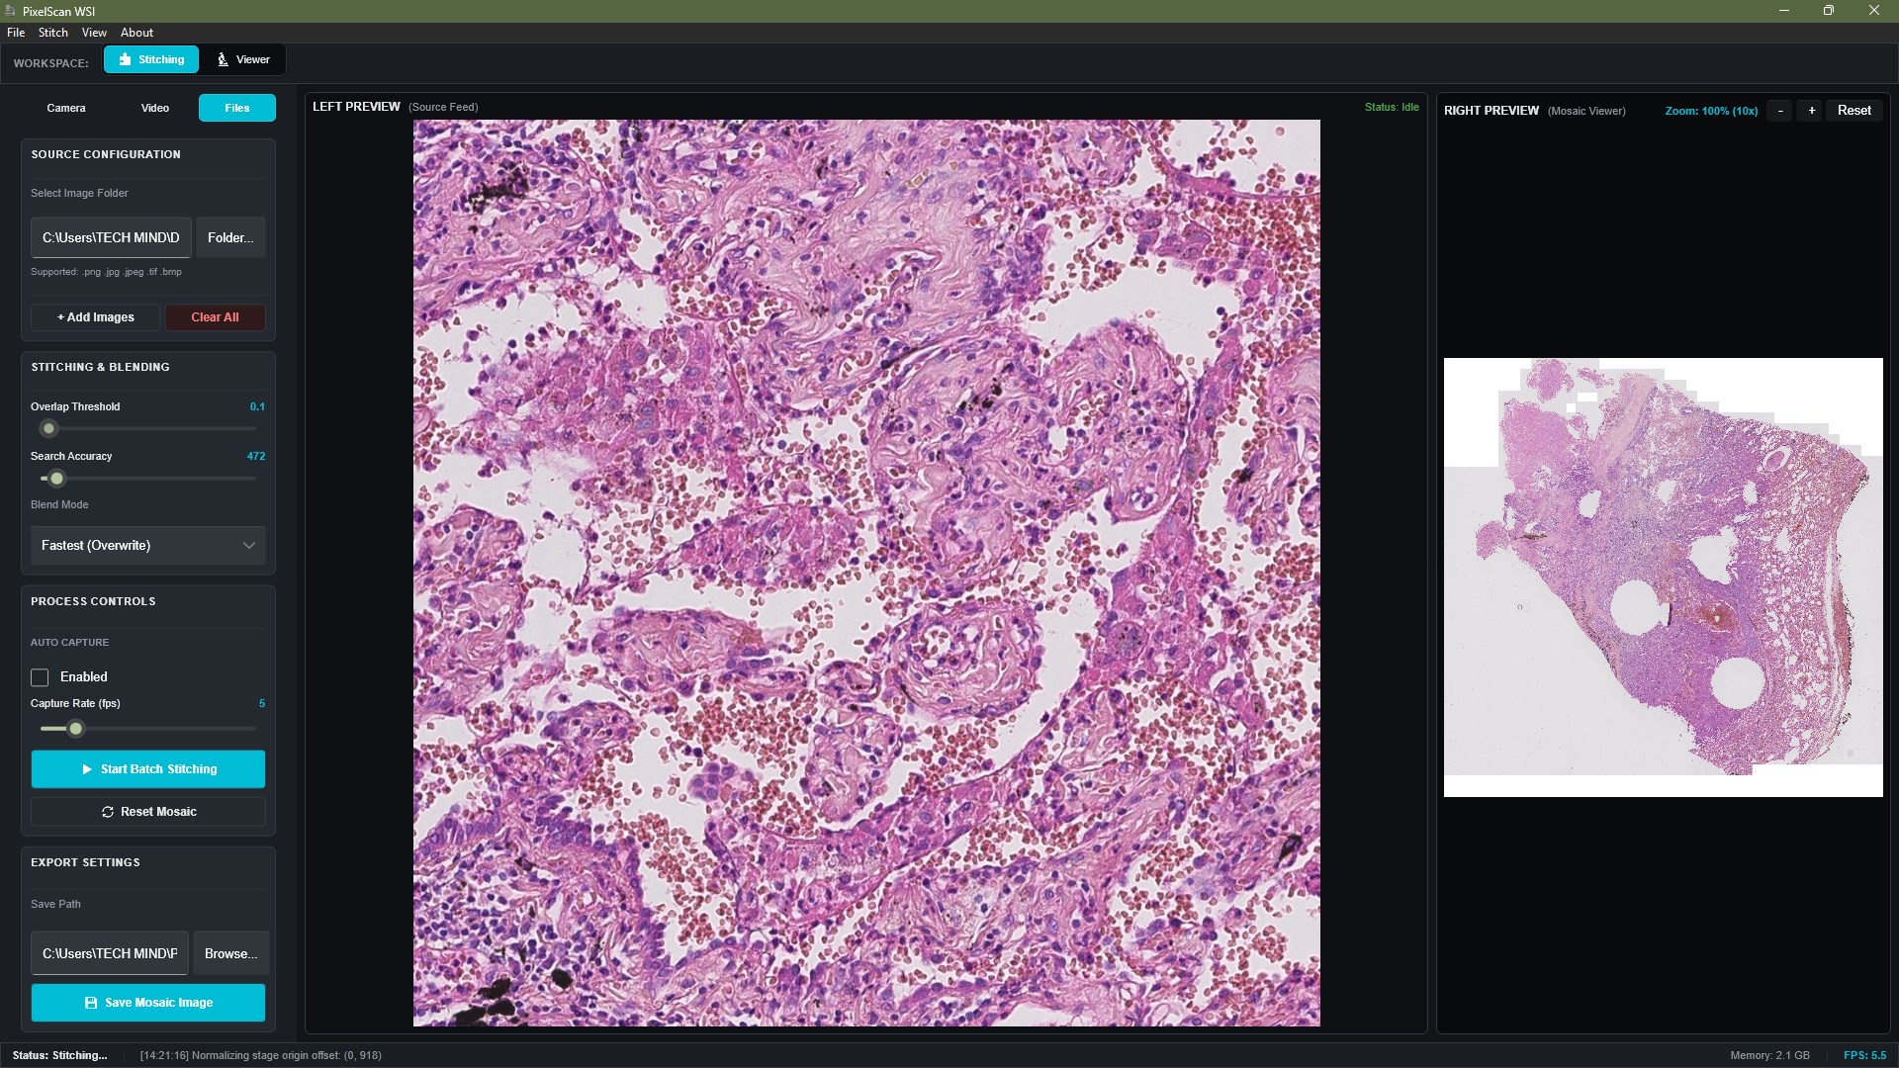
Task: Expand the Blend Mode dropdown arrow
Action: [x=249, y=546]
